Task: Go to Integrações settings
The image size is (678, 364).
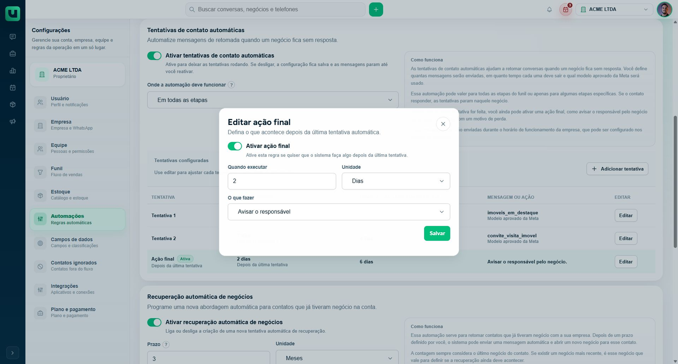Action: coord(78,289)
